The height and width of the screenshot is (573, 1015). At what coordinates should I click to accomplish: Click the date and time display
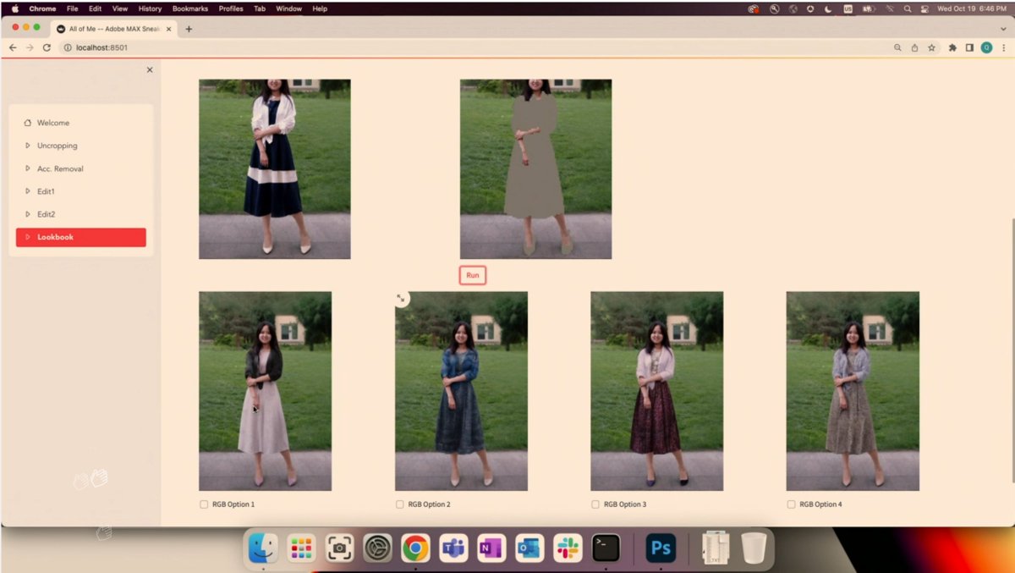click(972, 8)
